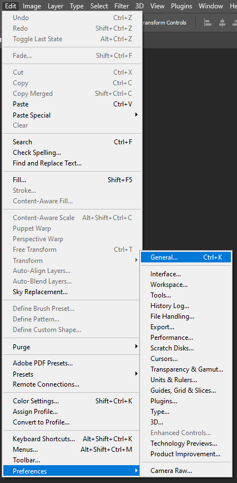
Task: Open Guides, Grid & Slices... preferences
Action: [186, 391]
